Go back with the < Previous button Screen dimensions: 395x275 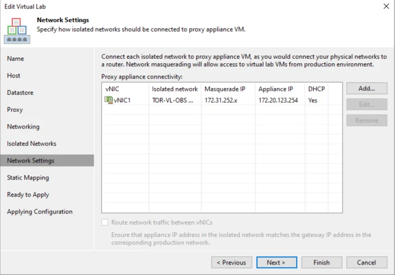coord(232,263)
